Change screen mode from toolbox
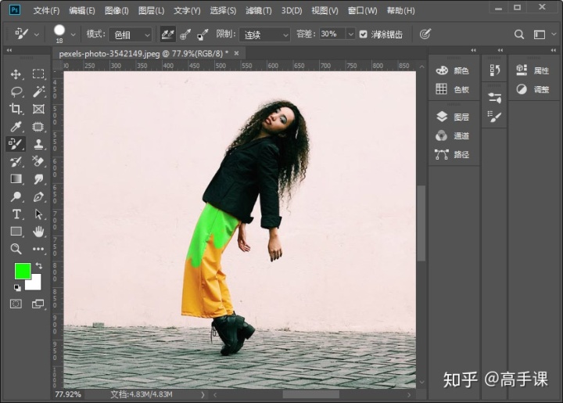This screenshot has height=403, width=563. click(38, 304)
